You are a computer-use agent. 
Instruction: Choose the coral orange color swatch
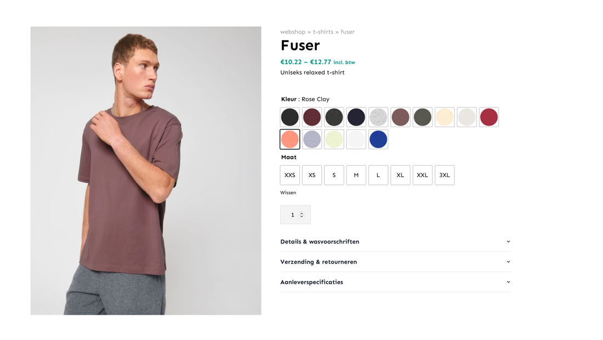290,139
